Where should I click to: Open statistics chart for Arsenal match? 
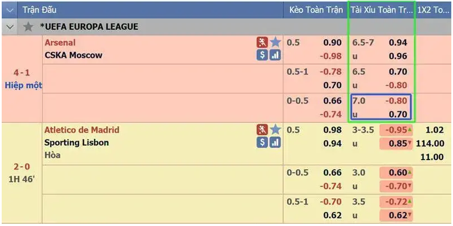pos(275,55)
